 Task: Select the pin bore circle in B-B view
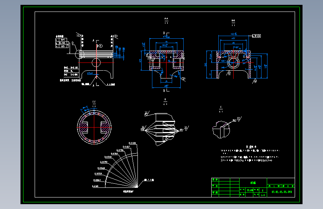233,62
